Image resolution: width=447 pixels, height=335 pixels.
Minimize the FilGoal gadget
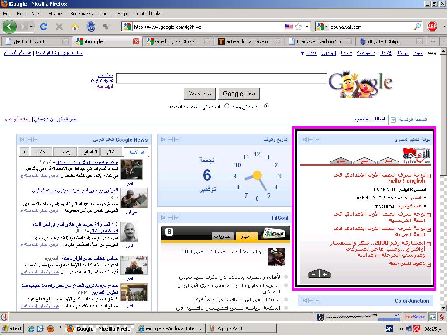click(170, 218)
